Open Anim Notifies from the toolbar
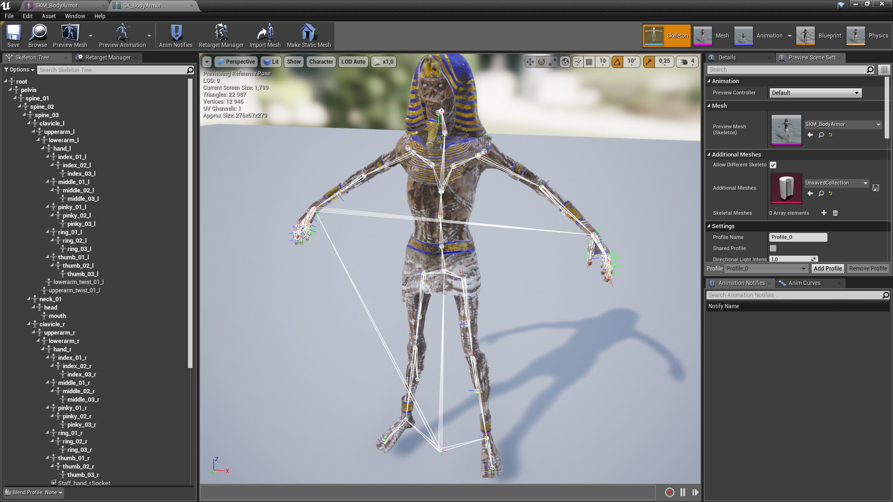 176,36
